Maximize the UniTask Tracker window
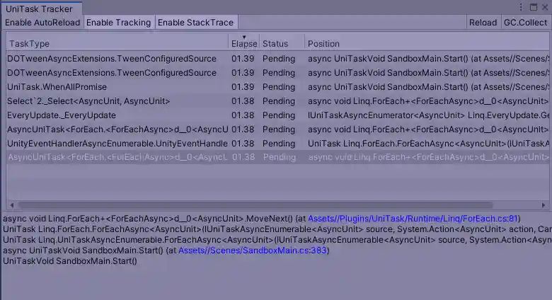Screen dimensions: 552x300 533,7
